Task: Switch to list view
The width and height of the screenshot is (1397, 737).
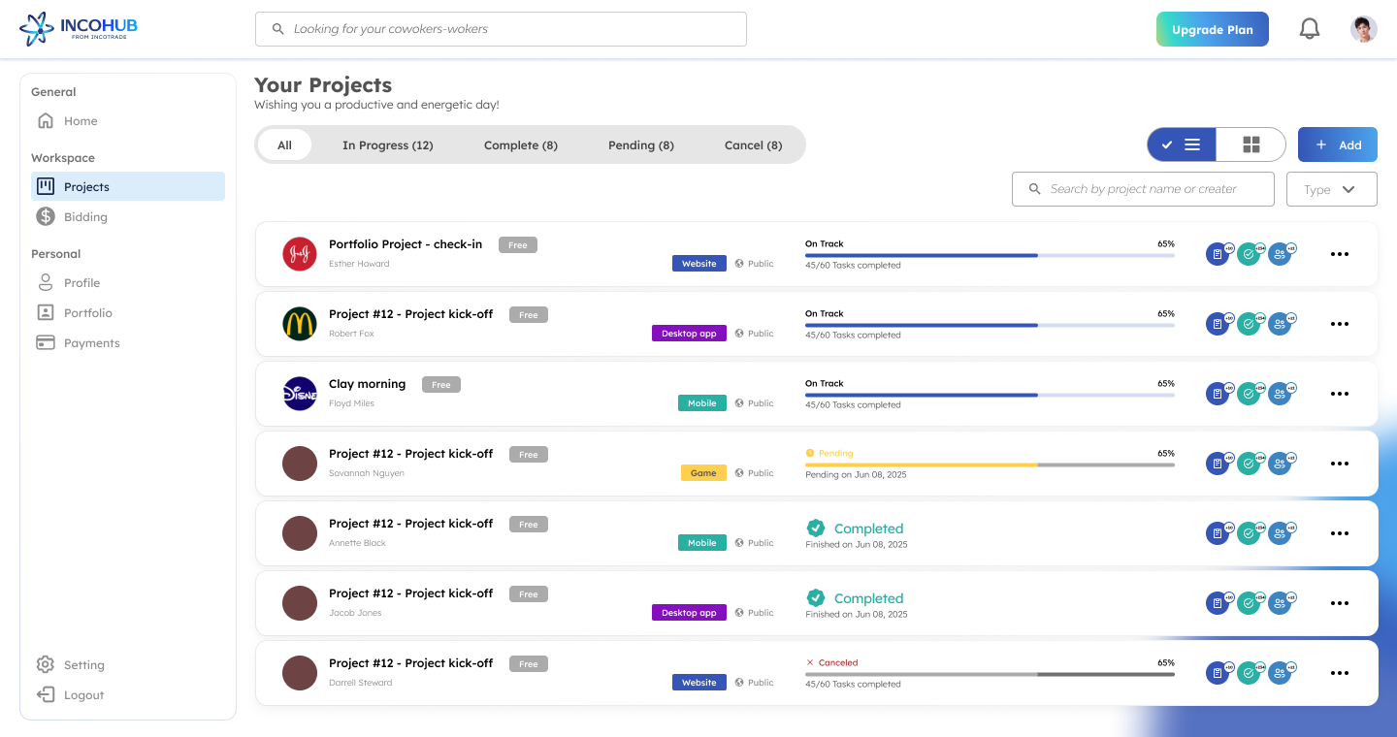Action: pyautogui.click(x=1182, y=144)
